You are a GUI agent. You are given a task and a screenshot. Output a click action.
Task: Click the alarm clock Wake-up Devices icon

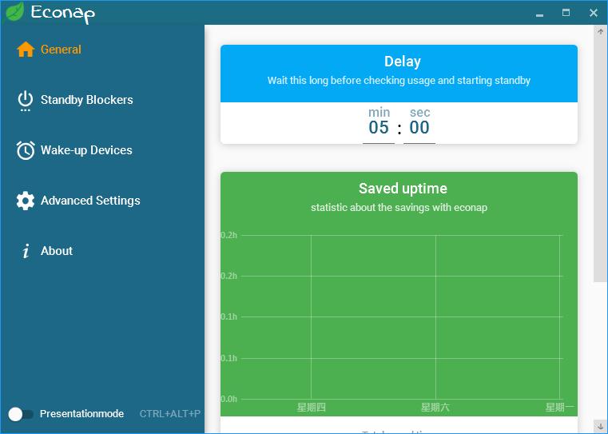pyautogui.click(x=26, y=150)
